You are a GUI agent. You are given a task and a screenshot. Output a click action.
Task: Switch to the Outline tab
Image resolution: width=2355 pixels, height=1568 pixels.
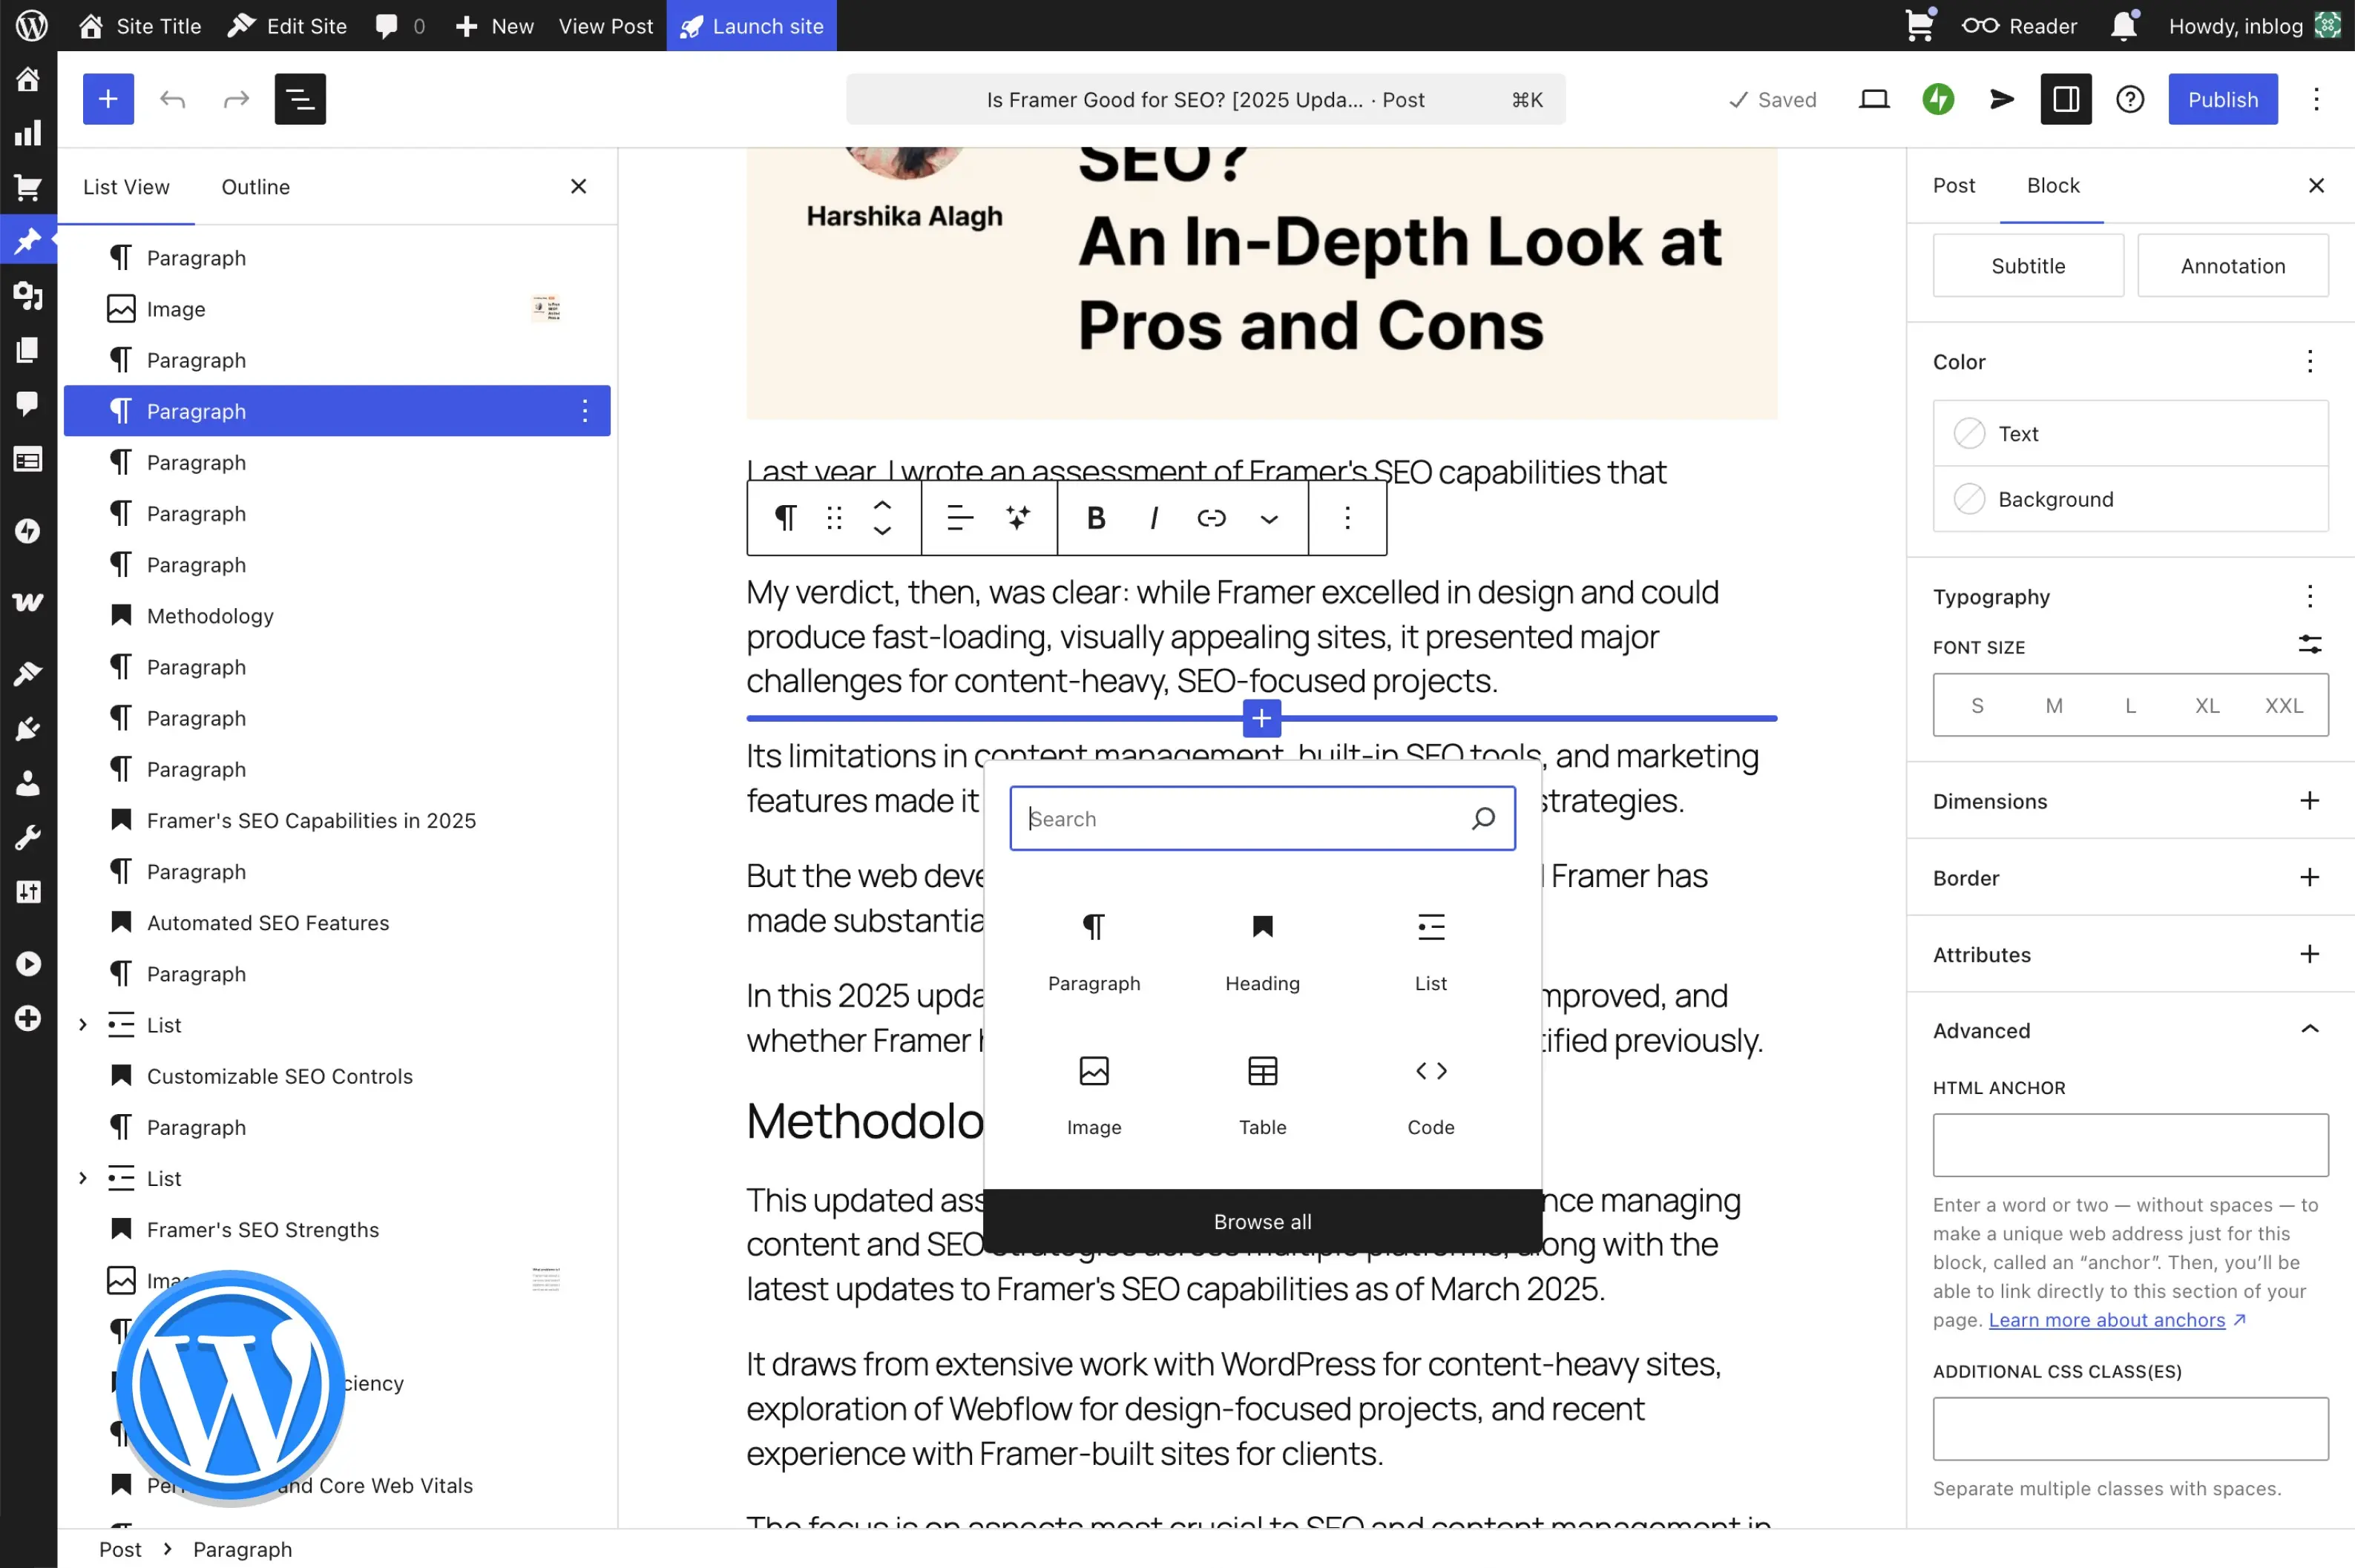255,187
